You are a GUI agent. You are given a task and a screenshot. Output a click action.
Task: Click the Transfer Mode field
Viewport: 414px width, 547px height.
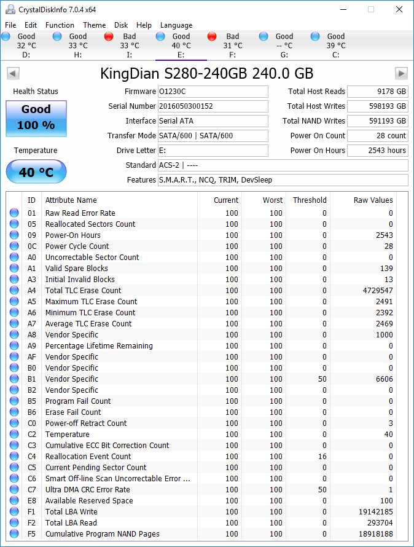[213, 136]
